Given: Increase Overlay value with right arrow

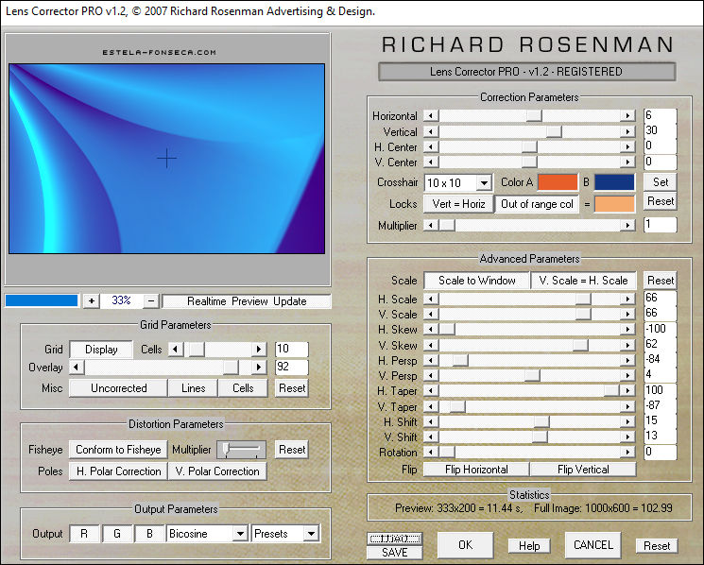Looking at the screenshot, I should (259, 368).
